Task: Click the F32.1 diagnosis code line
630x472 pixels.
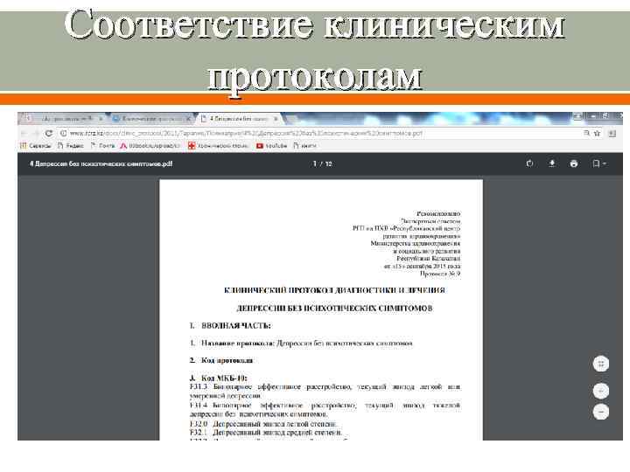Action: coord(266,433)
